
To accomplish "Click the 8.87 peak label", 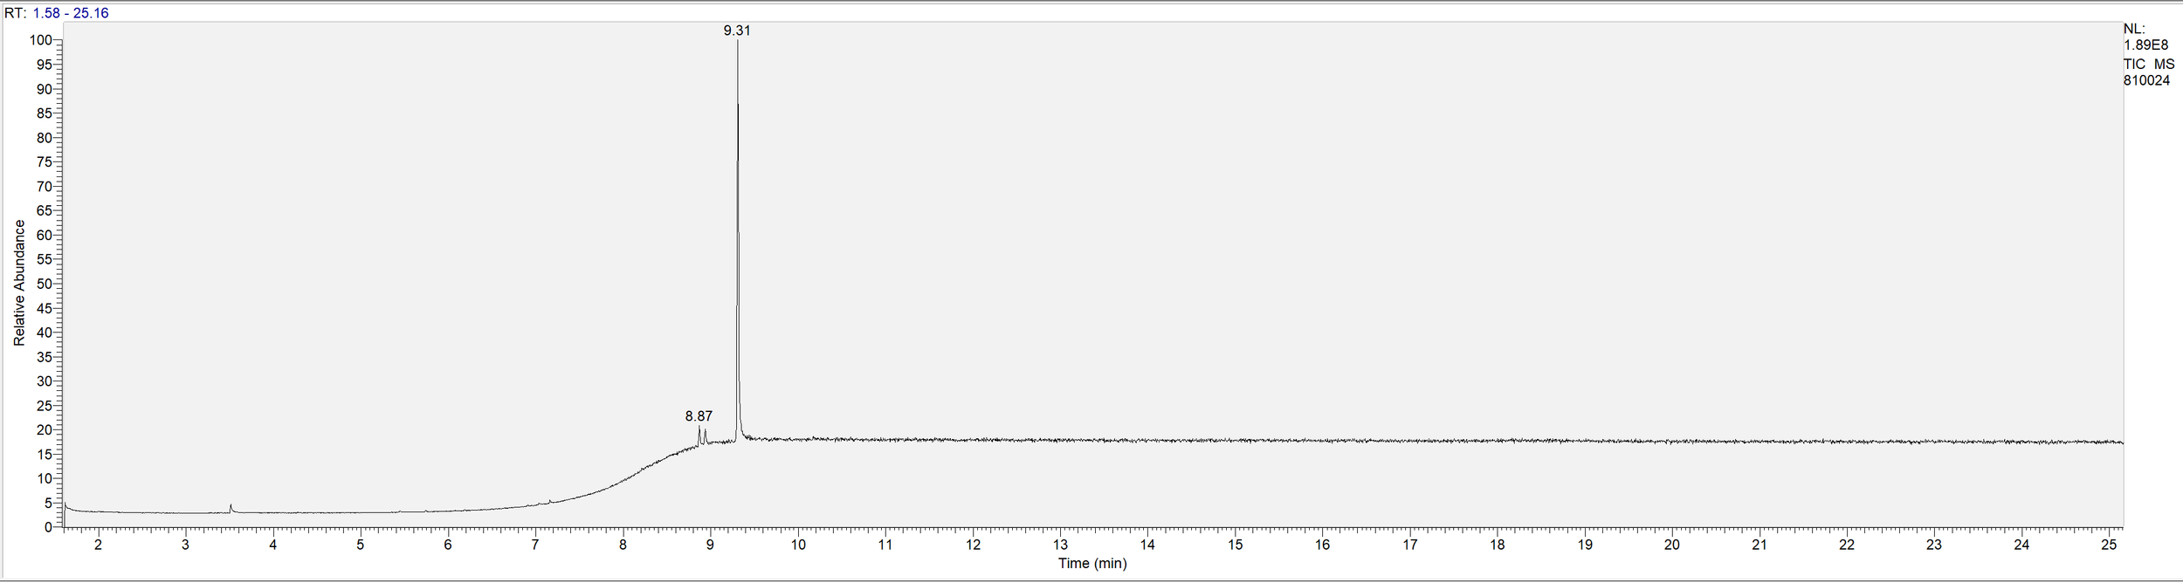I will point(699,416).
